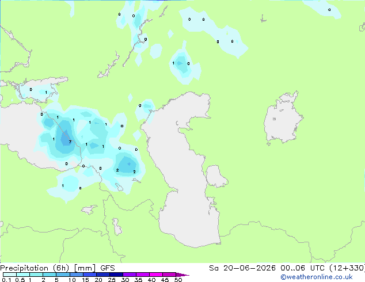Select the legend label '40'

tap(151, 280)
